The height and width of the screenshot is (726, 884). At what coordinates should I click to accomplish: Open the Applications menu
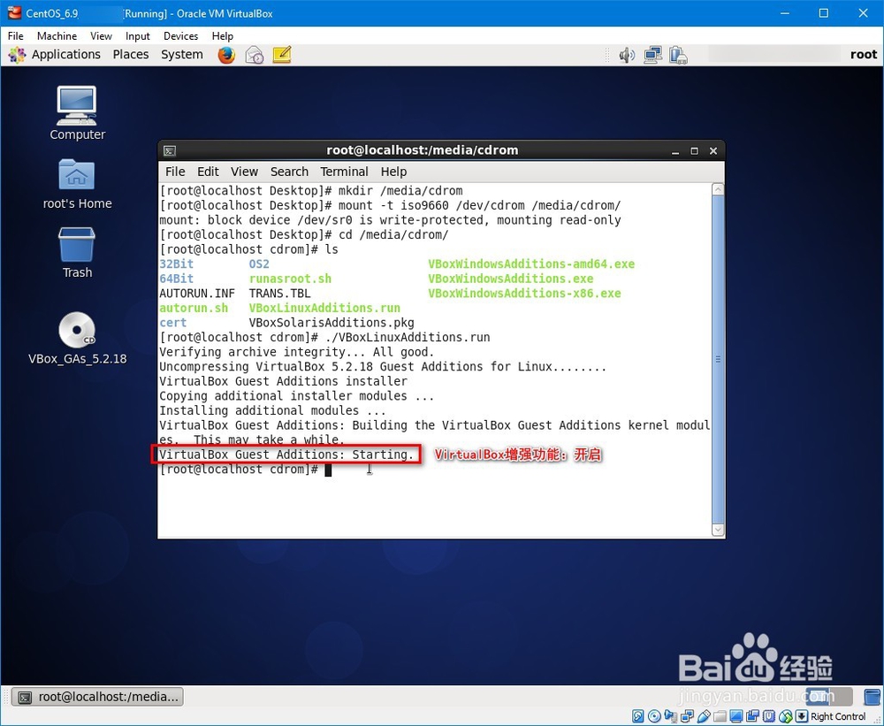tap(66, 55)
